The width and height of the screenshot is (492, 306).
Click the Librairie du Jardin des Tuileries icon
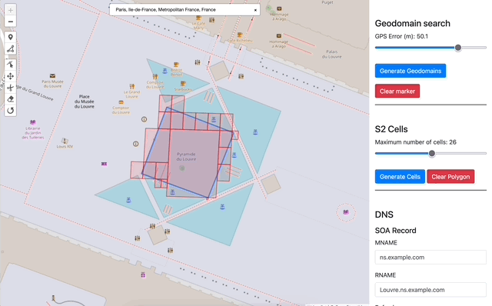tap(32, 122)
